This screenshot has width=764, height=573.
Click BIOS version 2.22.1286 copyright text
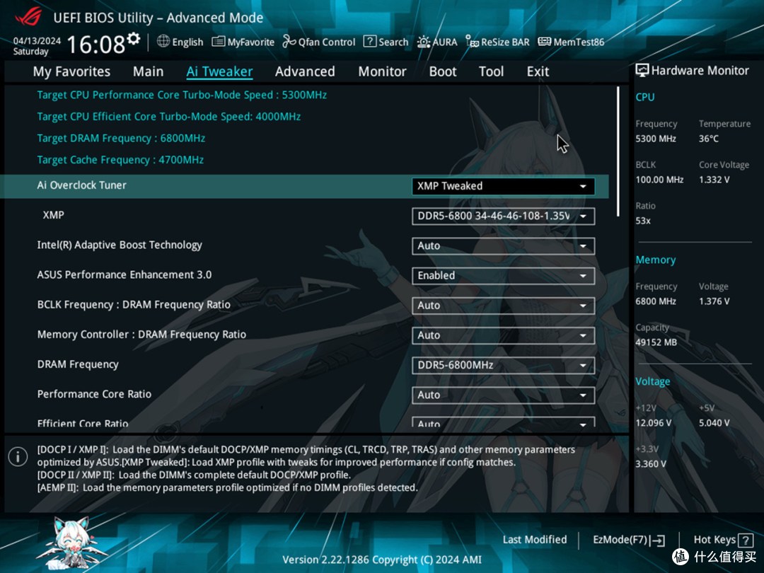pyautogui.click(x=381, y=560)
